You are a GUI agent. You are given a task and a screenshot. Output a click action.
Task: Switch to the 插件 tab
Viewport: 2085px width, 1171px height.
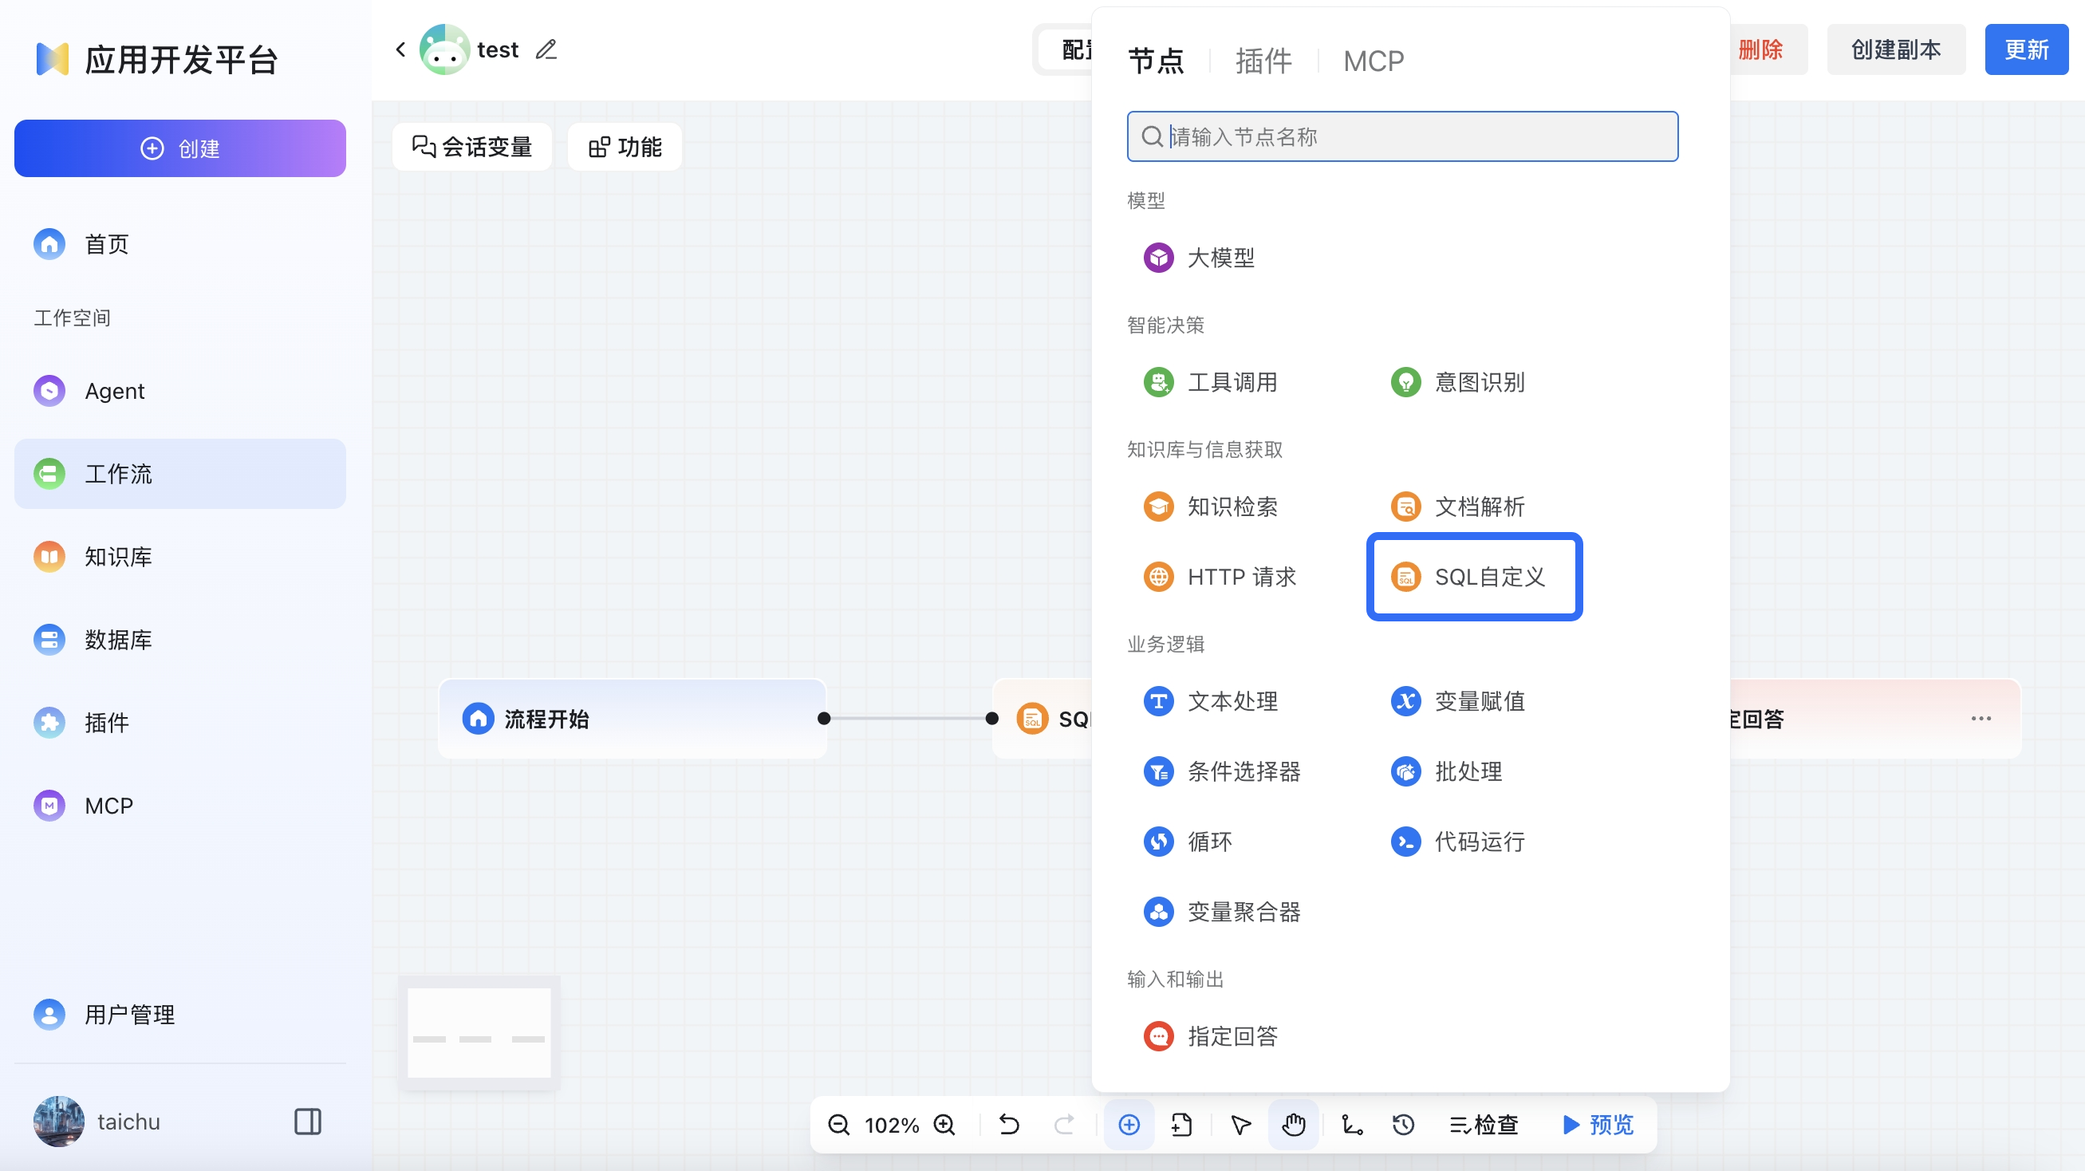[1263, 61]
